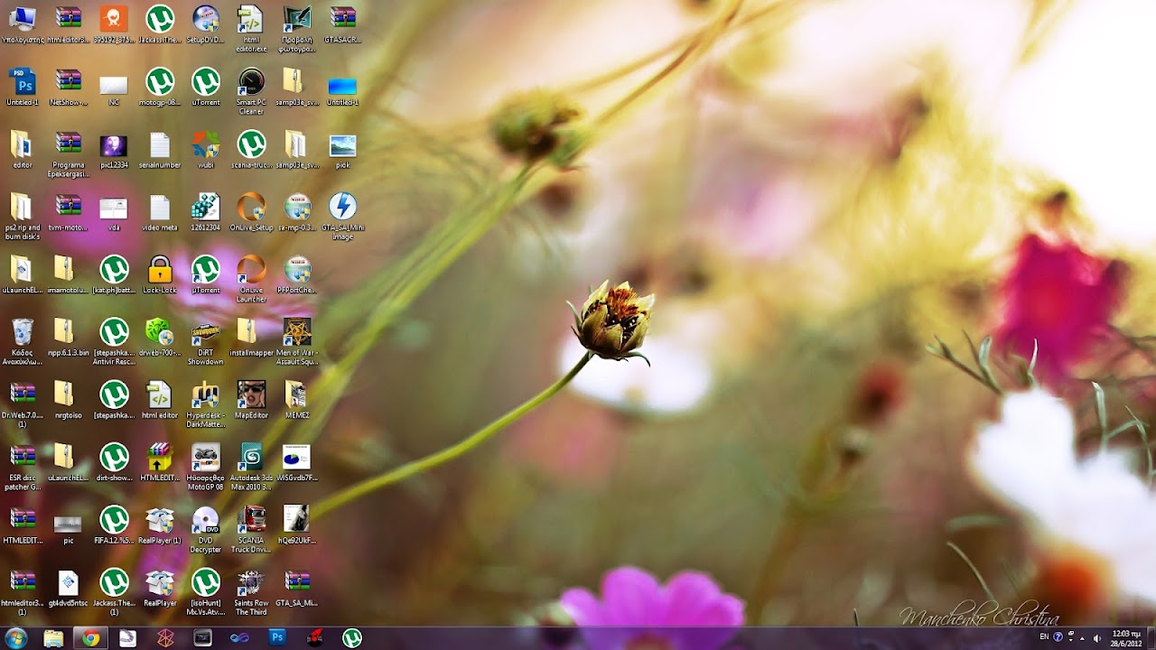Open the hQe92UkF image thumbnail

tap(297, 525)
